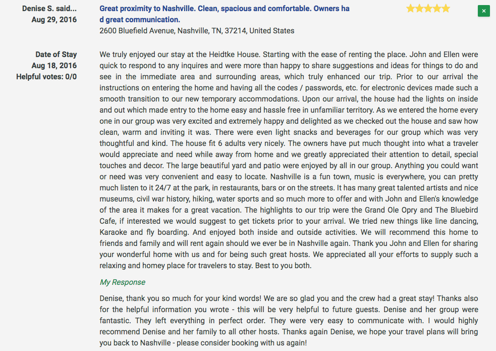Select the review date Aug 29, 2016

pyautogui.click(x=54, y=20)
